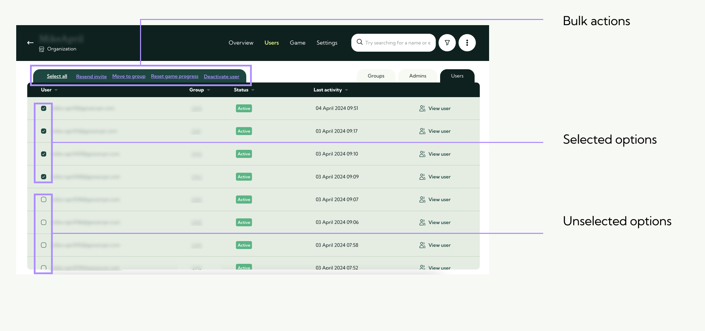
Task: Click the user icon in the 07:58 row
Action: 422,245
